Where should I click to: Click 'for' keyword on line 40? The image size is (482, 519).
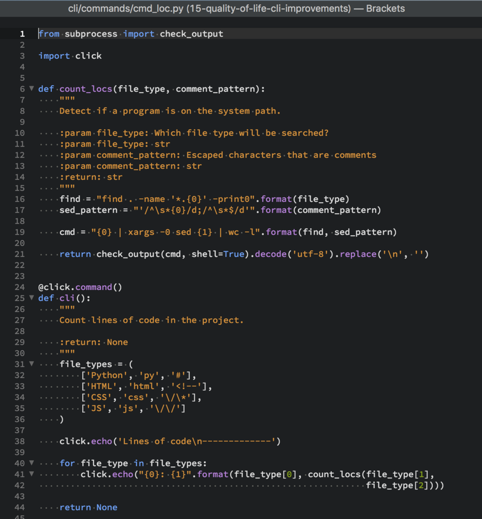coord(67,463)
